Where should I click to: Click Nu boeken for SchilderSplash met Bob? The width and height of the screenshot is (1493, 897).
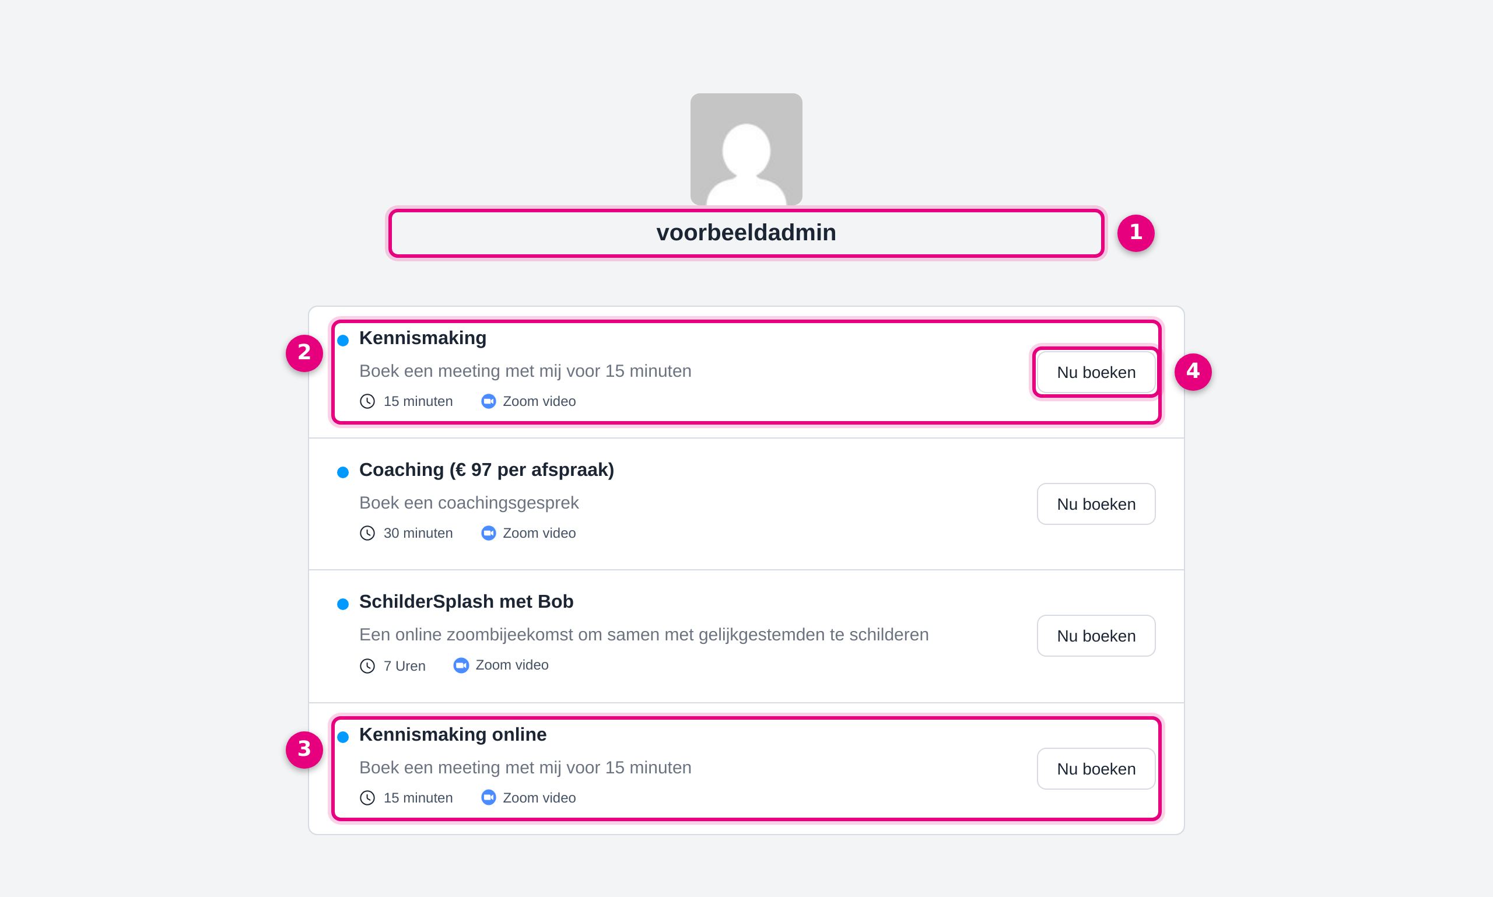pyautogui.click(x=1095, y=636)
